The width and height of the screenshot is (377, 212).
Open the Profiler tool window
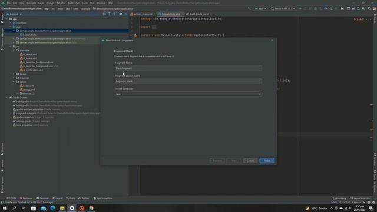coord(84,198)
